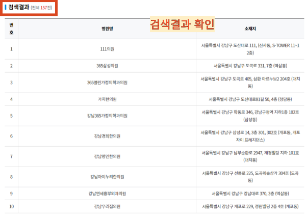
Task: Click the address 강남대로 370, 3층 (역삼동)
Action: pyautogui.click(x=250, y=194)
